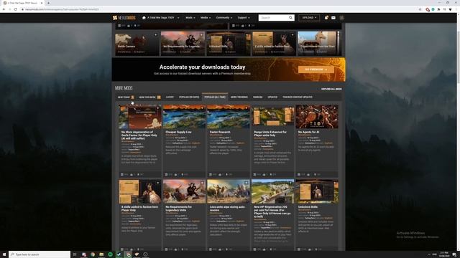
Task: Open a new browser tab with the plus button
Action: click(x=48, y=3)
